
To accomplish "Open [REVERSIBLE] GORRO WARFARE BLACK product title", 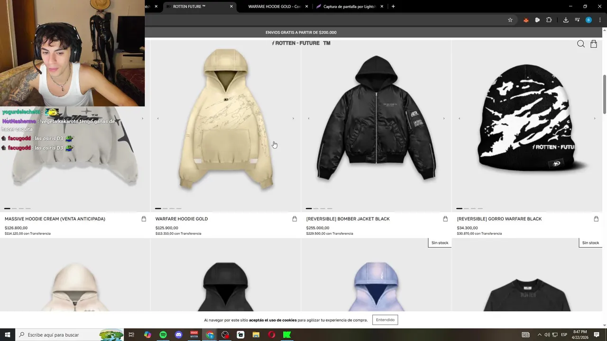I will pyautogui.click(x=499, y=219).
